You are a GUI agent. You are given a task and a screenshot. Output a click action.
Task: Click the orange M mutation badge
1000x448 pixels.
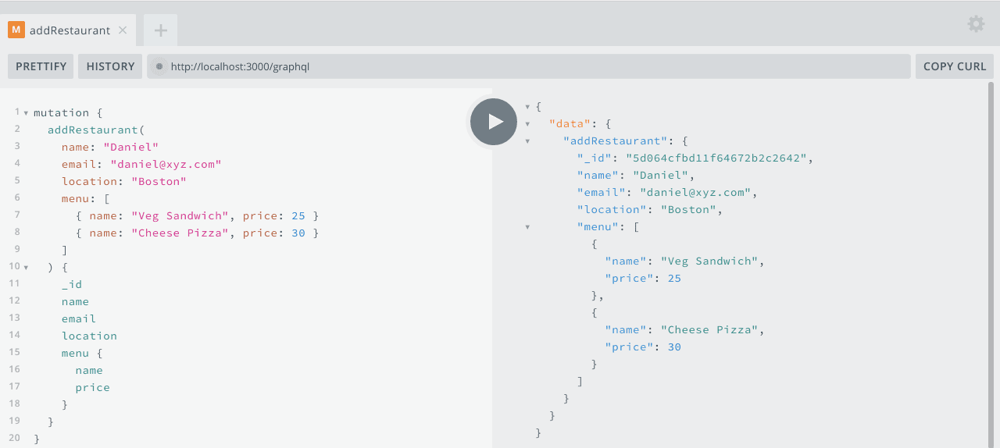click(16, 30)
